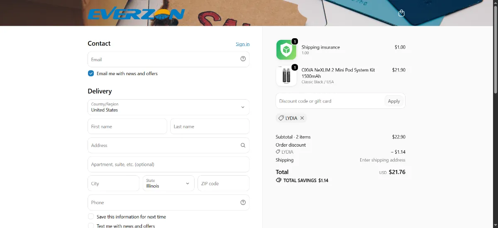Focus the Phone input field
The height and width of the screenshot is (228, 498).
point(168,202)
